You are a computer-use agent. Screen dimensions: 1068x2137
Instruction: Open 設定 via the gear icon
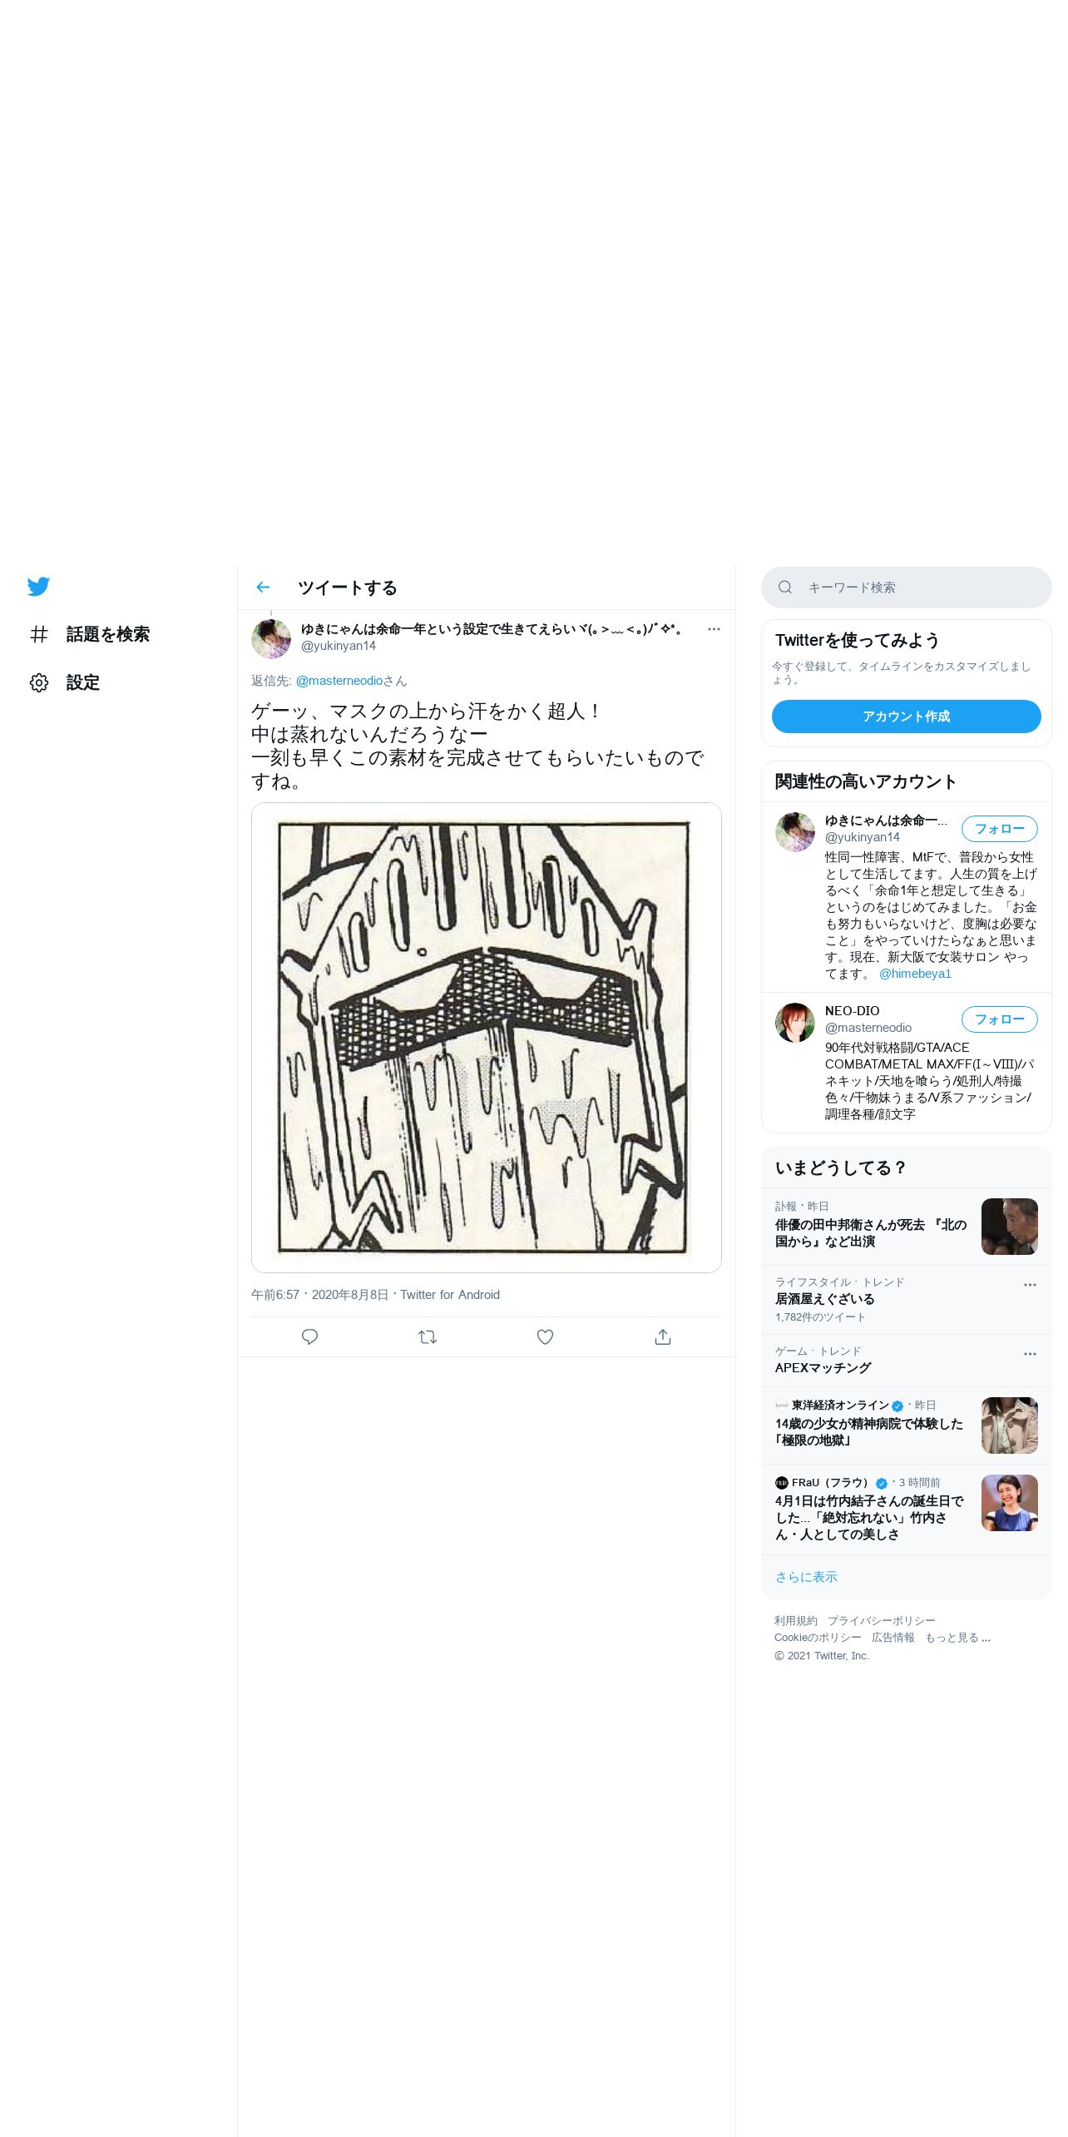click(39, 682)
